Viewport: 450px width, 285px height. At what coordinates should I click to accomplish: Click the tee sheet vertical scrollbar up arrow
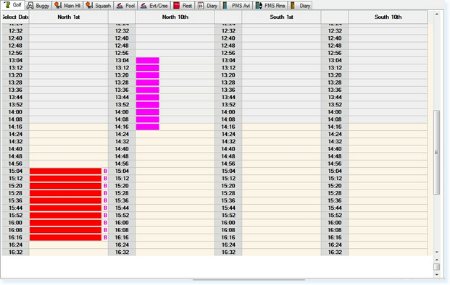pos(436,14)
